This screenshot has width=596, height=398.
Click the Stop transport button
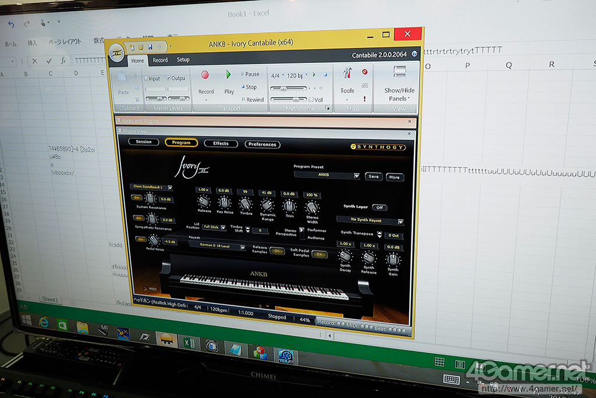tap(249, 87)
